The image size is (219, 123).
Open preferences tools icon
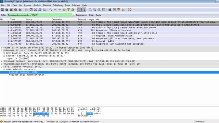[123, 10]
